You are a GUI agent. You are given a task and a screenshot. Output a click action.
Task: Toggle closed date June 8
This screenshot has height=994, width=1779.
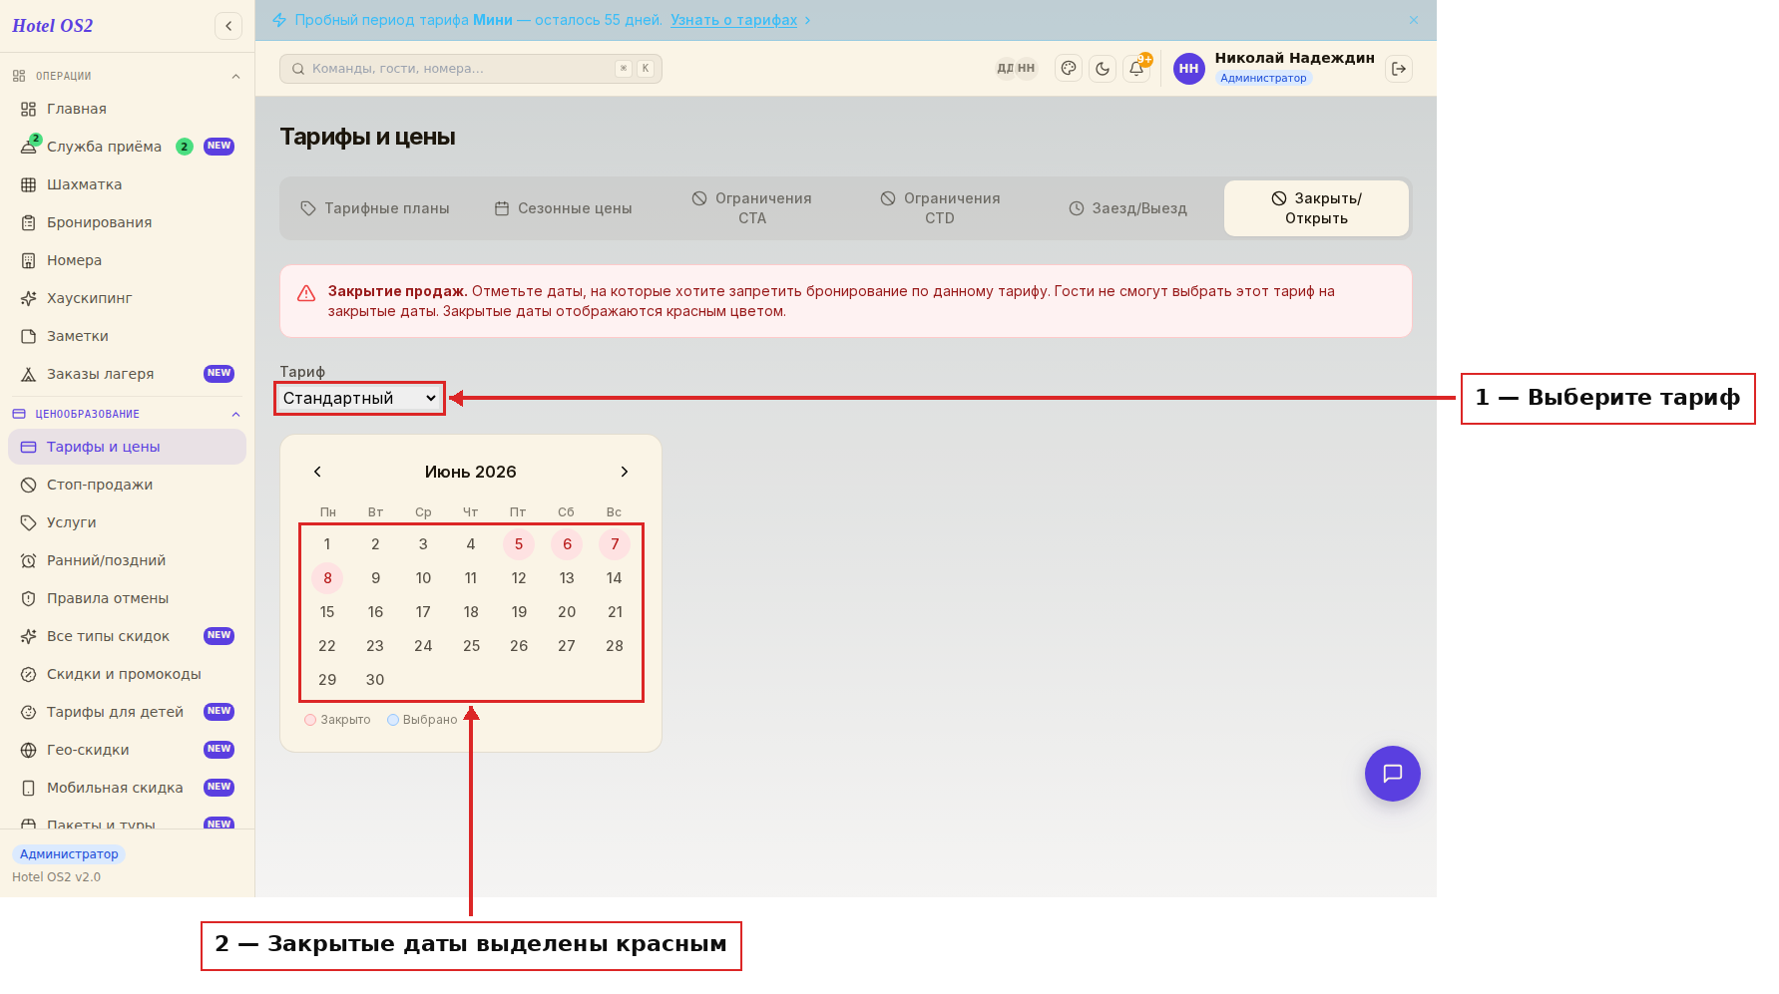[x=327, y=578]
